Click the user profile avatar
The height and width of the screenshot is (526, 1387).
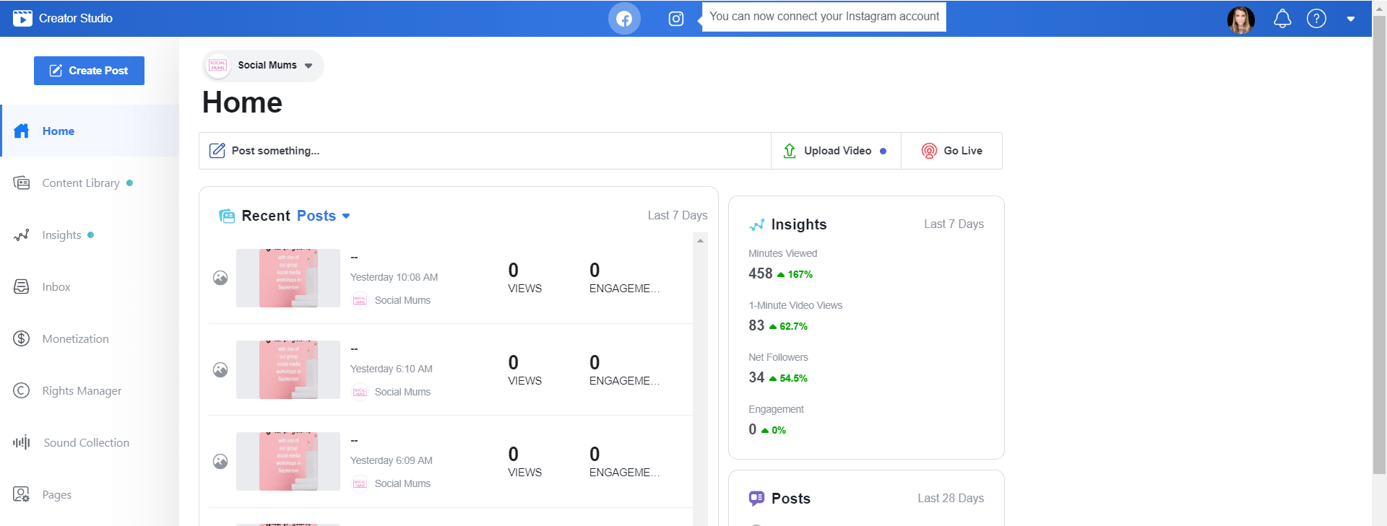click(x=1240, y=19)
